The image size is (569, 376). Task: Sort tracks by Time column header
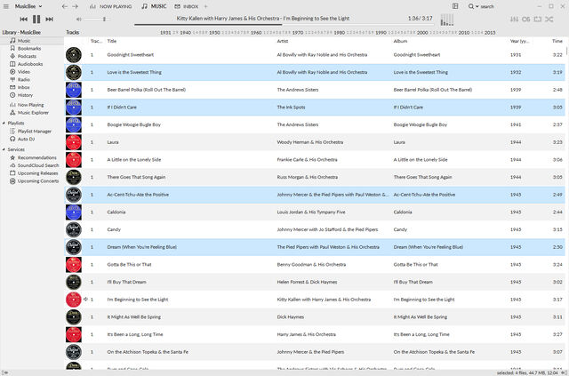557,41
